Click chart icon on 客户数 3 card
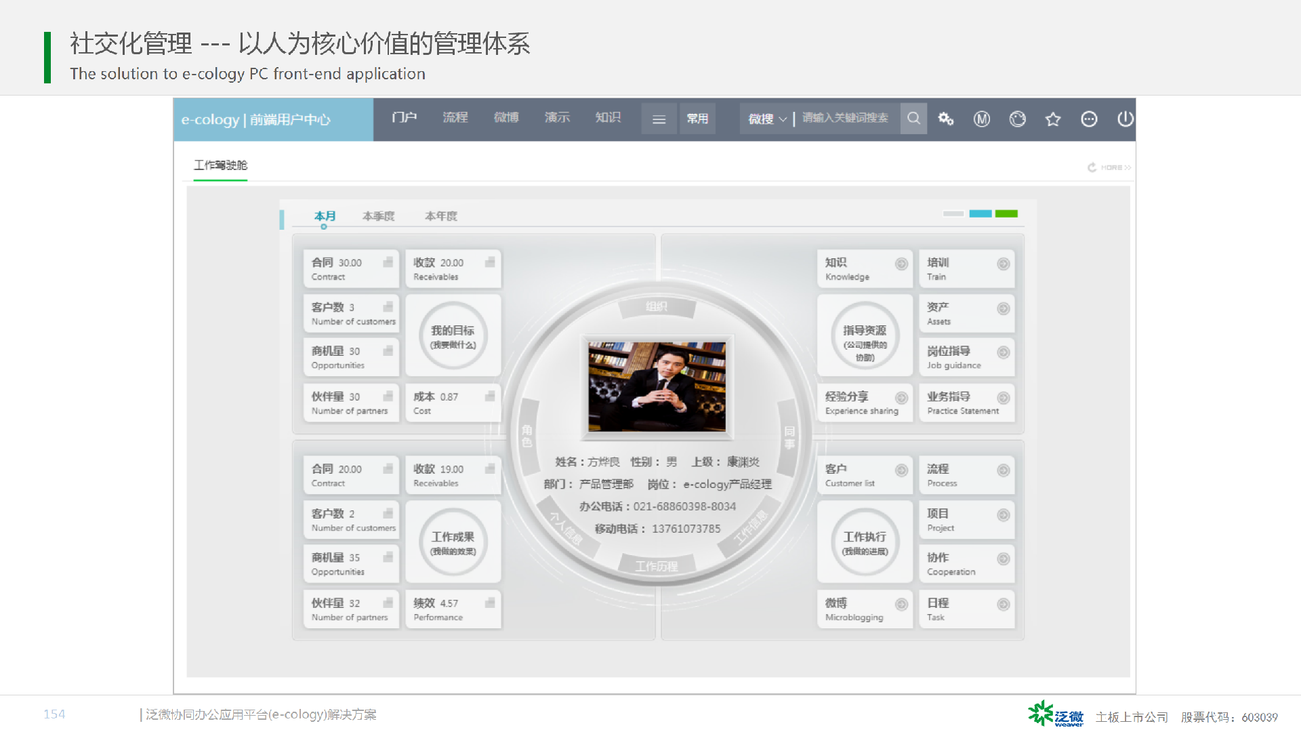The height and width of the screenshot is (732, 1301). click(x=388, y=306)
